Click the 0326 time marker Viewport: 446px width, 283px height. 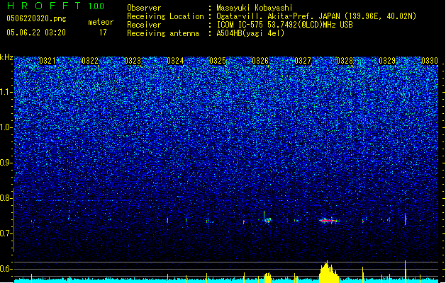[x=260, y=61]
